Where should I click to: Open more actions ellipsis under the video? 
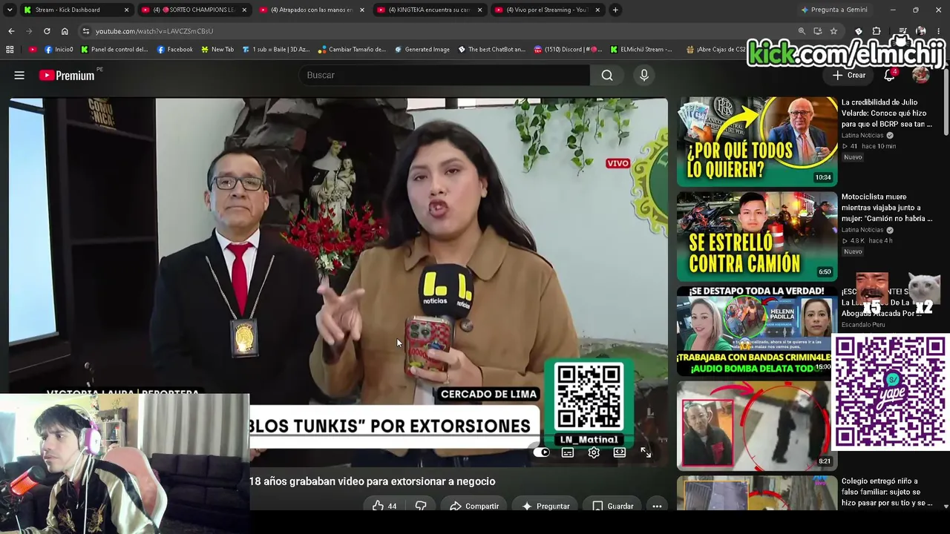(657, 506)
